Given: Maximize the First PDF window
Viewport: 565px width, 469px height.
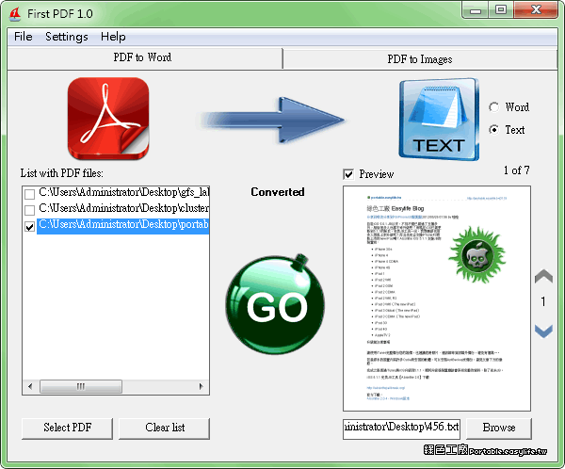Looking at the screenshot, I should [x=501, y=10].
